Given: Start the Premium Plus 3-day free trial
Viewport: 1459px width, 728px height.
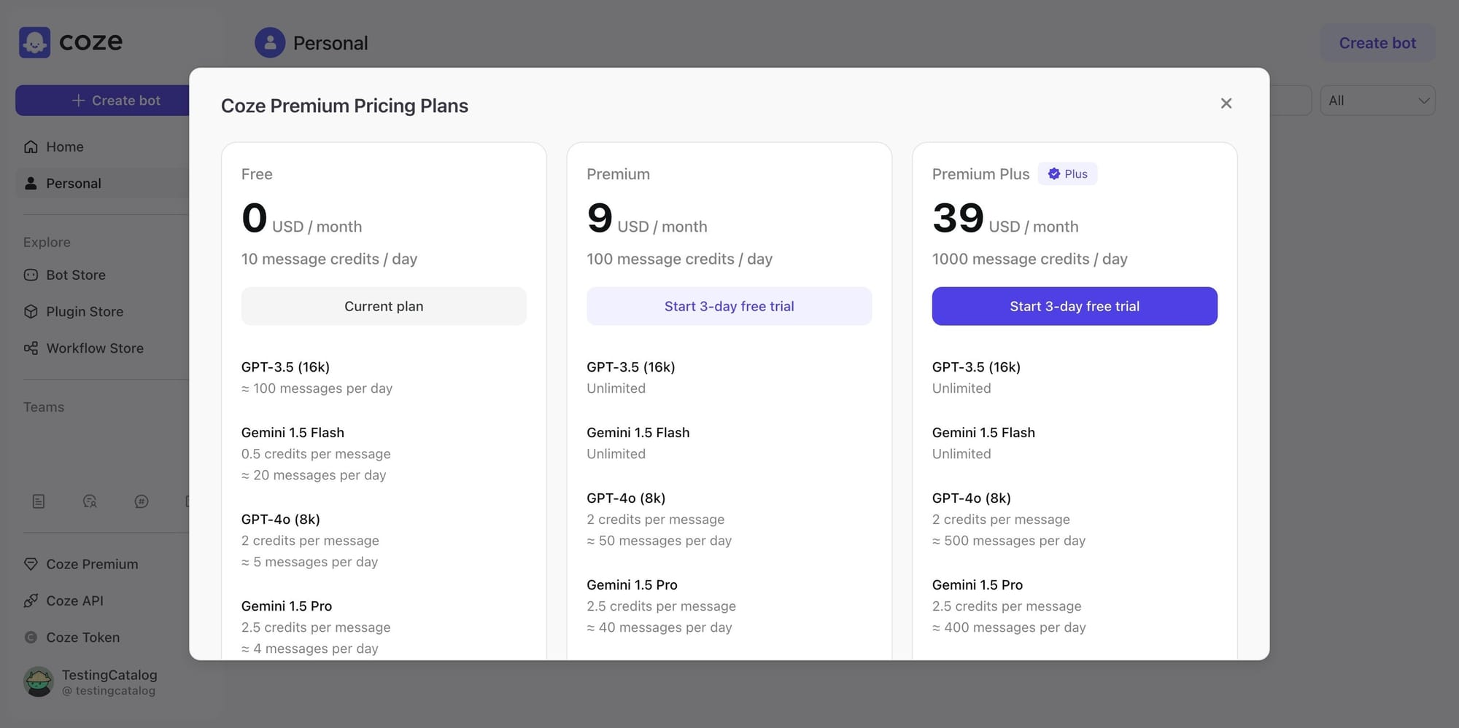Looking at the screenshot, I should click(1075, 306).
